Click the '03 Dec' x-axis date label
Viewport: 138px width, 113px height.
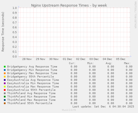[x=94, y=59]
